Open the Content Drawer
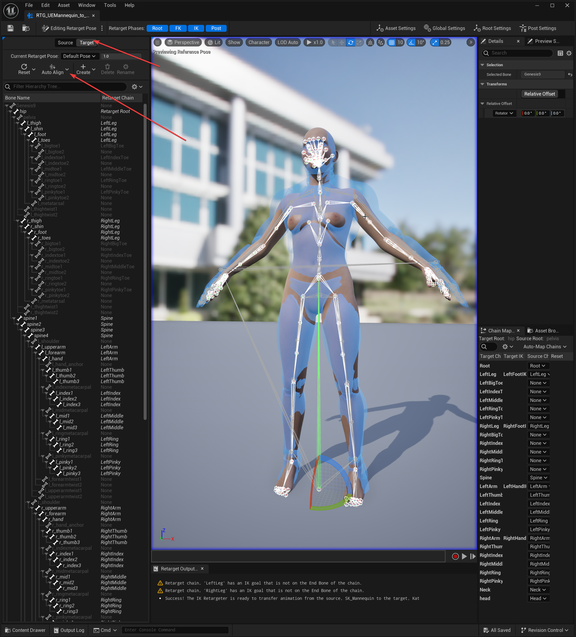The image size is (576, 637). pyautogui.click(x=25, y=630)
